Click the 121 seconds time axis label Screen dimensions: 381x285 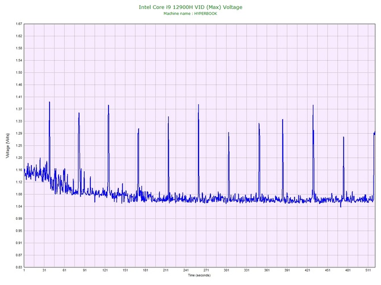[105, 270]
